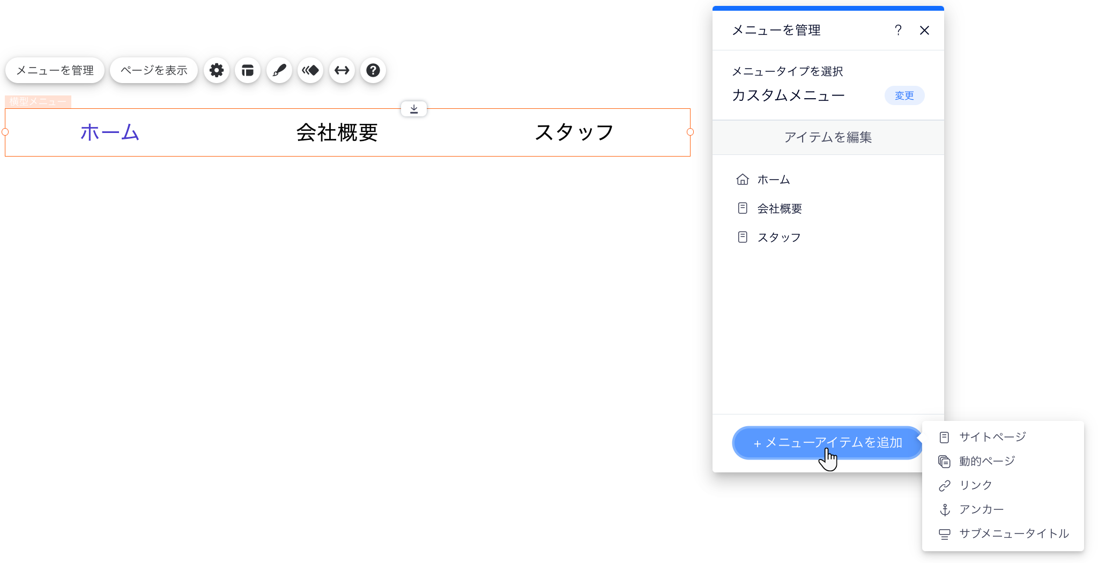Click the home icon beside ホーム item
The height and width of the screenshot is (563, 1098).
coord(743,179)
